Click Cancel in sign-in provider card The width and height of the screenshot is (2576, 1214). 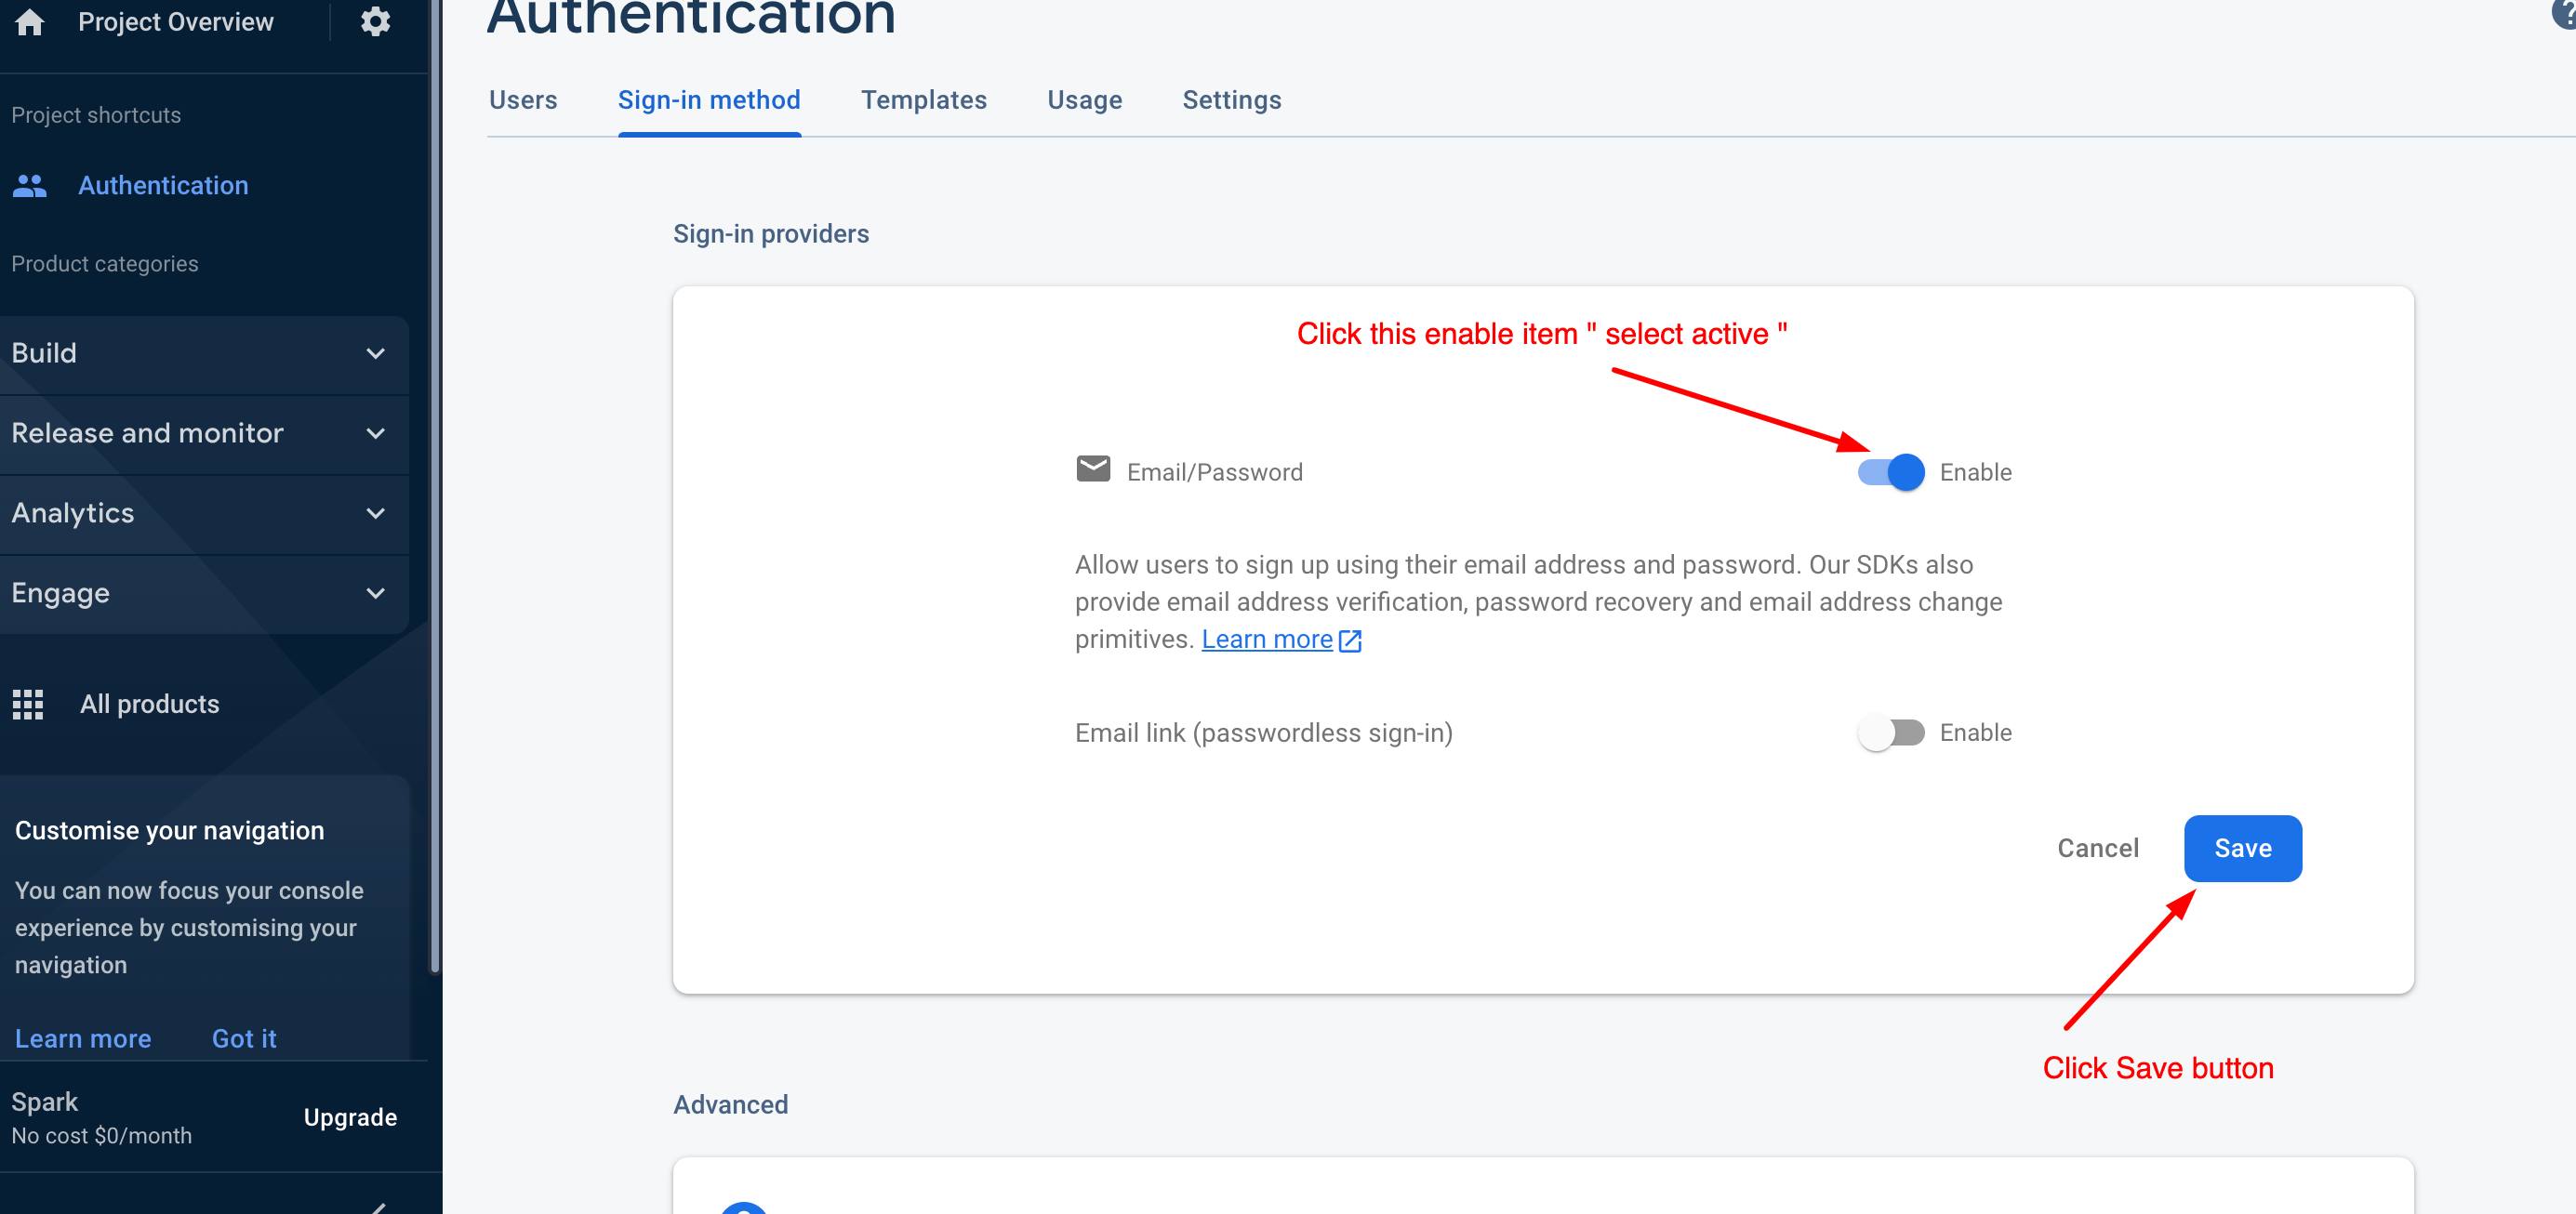2097,849
